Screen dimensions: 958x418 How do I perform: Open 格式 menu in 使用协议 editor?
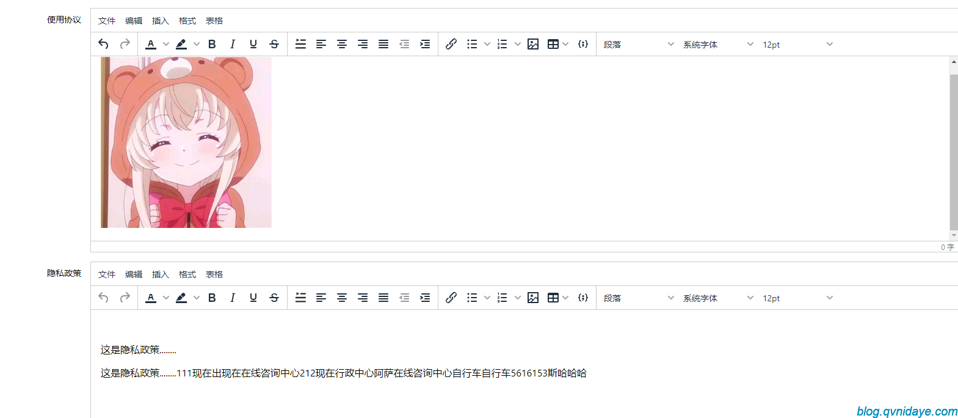(x=187, y=21)
